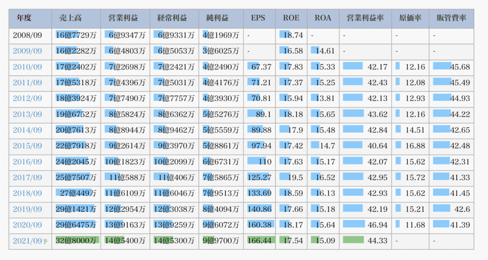
Task: Select EPS value 110
Action: 265,162
